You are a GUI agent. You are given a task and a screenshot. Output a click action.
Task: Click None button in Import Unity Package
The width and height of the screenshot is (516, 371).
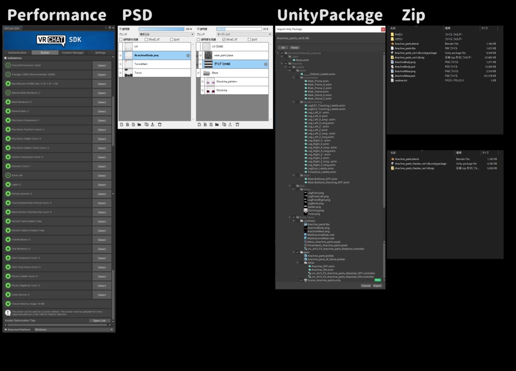tap(294, 48)
